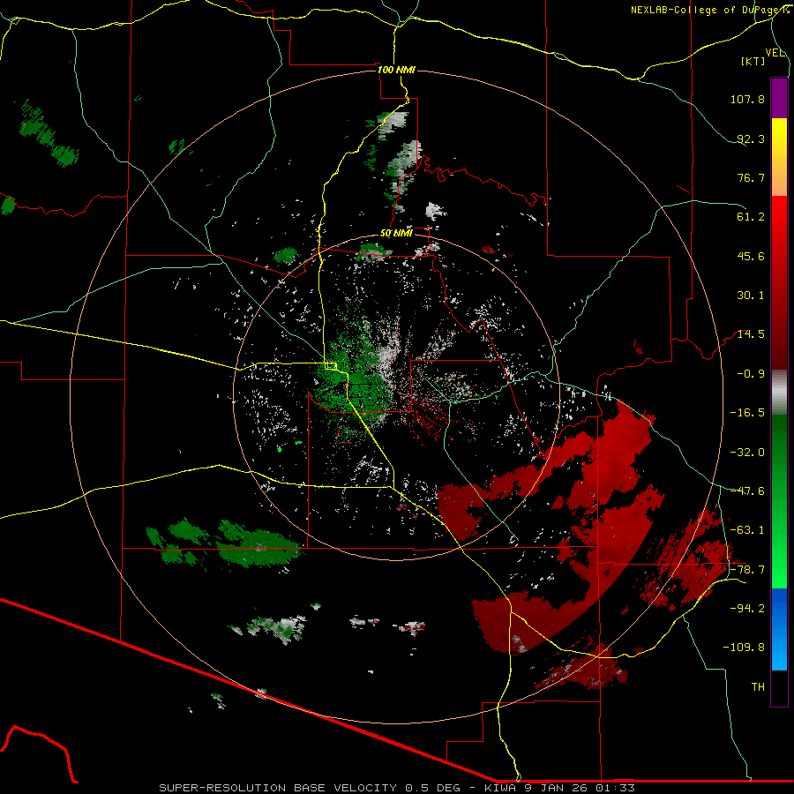This screenshot has width=794, height=794.
Task: Pick the black TH segment of scale
Action: point(779,688)
